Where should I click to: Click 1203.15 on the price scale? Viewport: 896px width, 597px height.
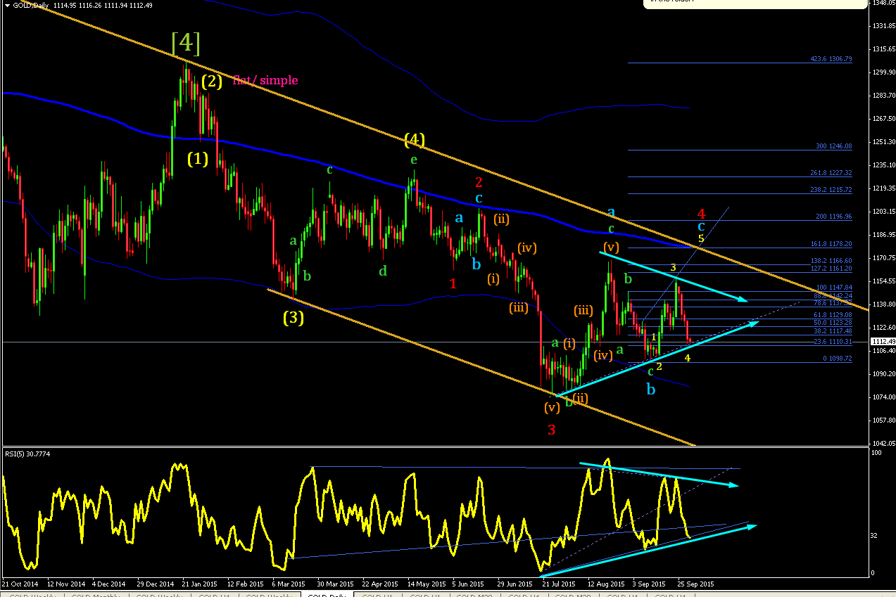coord(883,211)
